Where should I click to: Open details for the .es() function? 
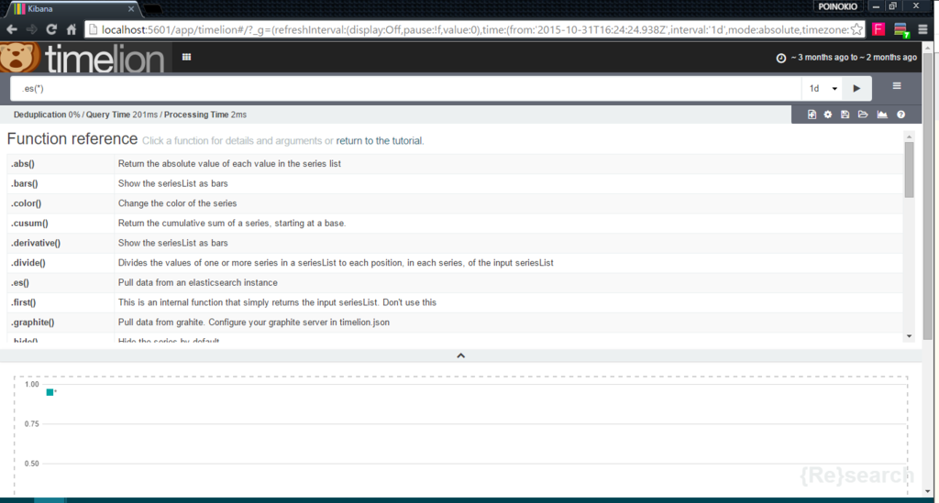point(19,281)
